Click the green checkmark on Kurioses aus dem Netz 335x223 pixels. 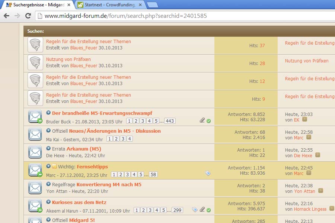coord(209,210)
